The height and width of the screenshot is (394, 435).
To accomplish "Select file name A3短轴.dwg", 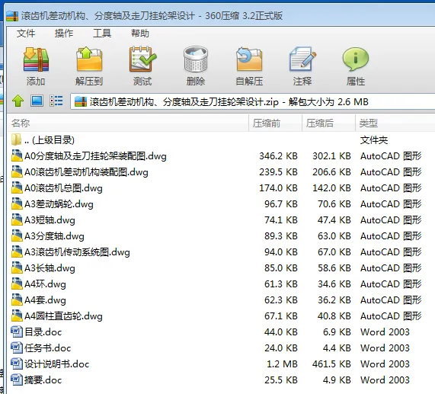I will 50,219.
